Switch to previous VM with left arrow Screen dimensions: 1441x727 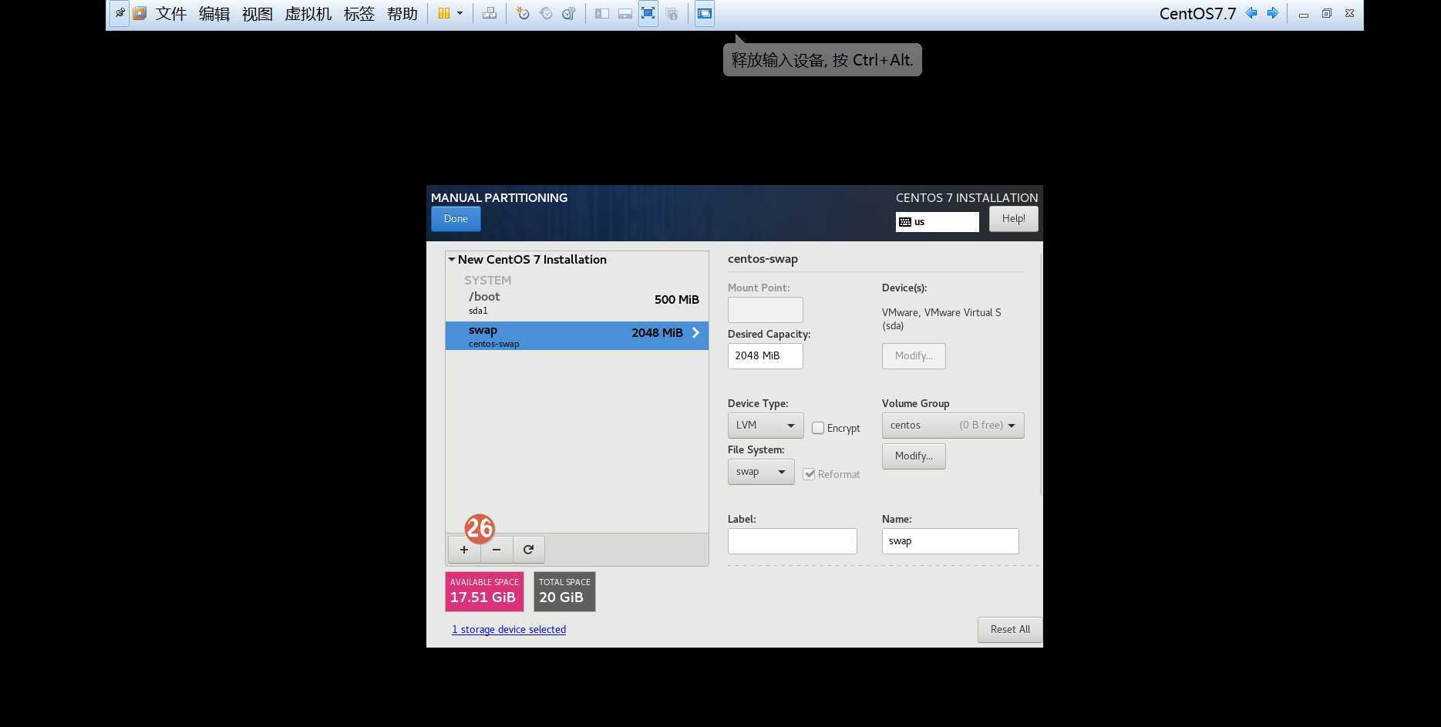1251,13
